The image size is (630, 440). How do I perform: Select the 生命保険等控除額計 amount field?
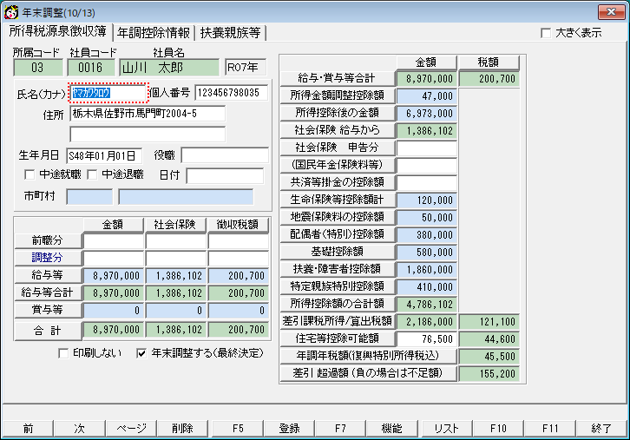point(426,200)
